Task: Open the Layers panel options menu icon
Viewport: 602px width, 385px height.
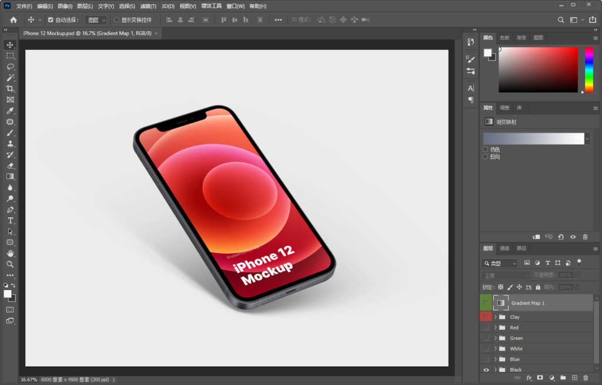Action: [596, 249]
